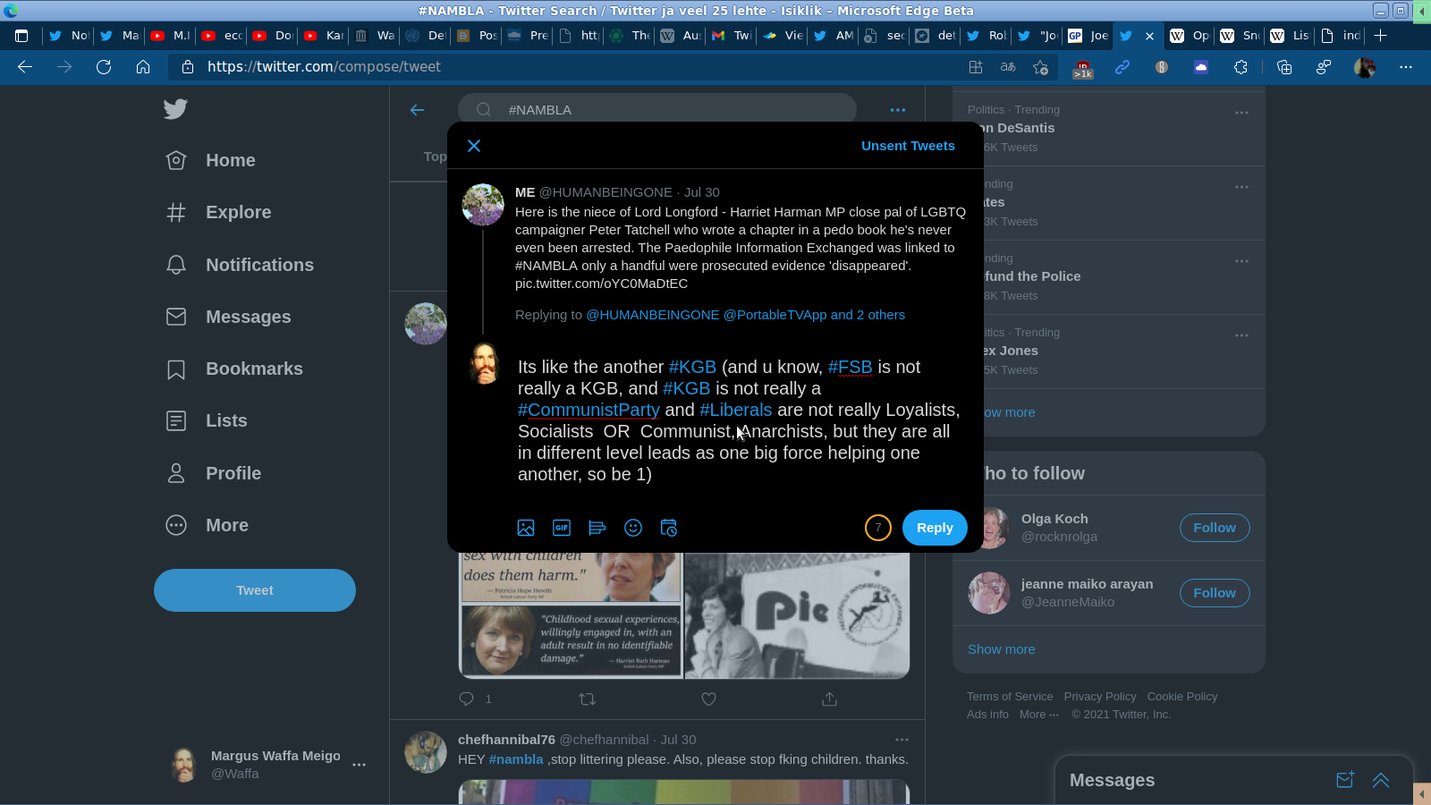Click the Twitter bird logo
Screen dimensions: 1431x805
175,109
